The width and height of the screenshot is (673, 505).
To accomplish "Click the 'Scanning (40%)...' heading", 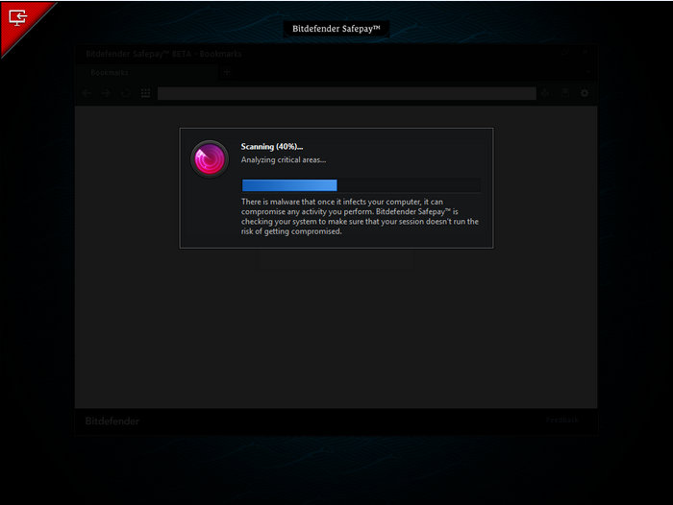I will tap(272, 147).
